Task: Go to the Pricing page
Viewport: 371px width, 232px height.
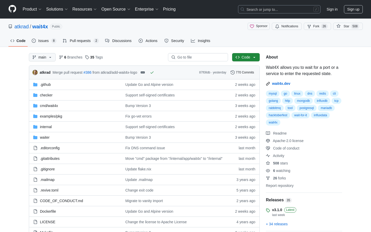Action: [169, 9]
